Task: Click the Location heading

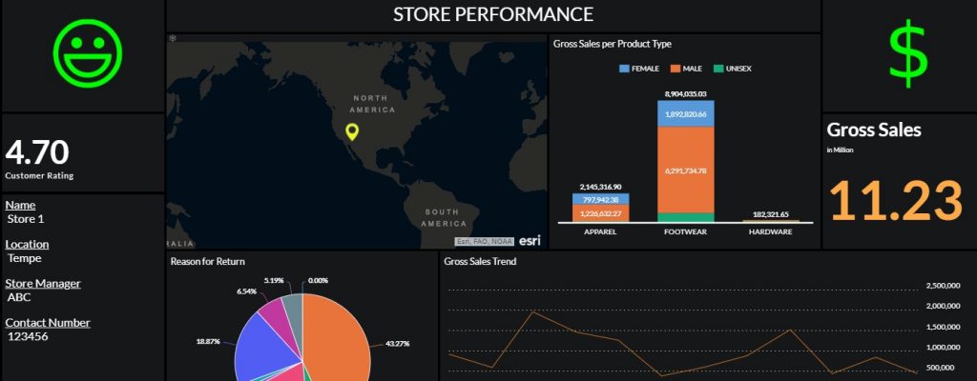Action: point(27,245)
